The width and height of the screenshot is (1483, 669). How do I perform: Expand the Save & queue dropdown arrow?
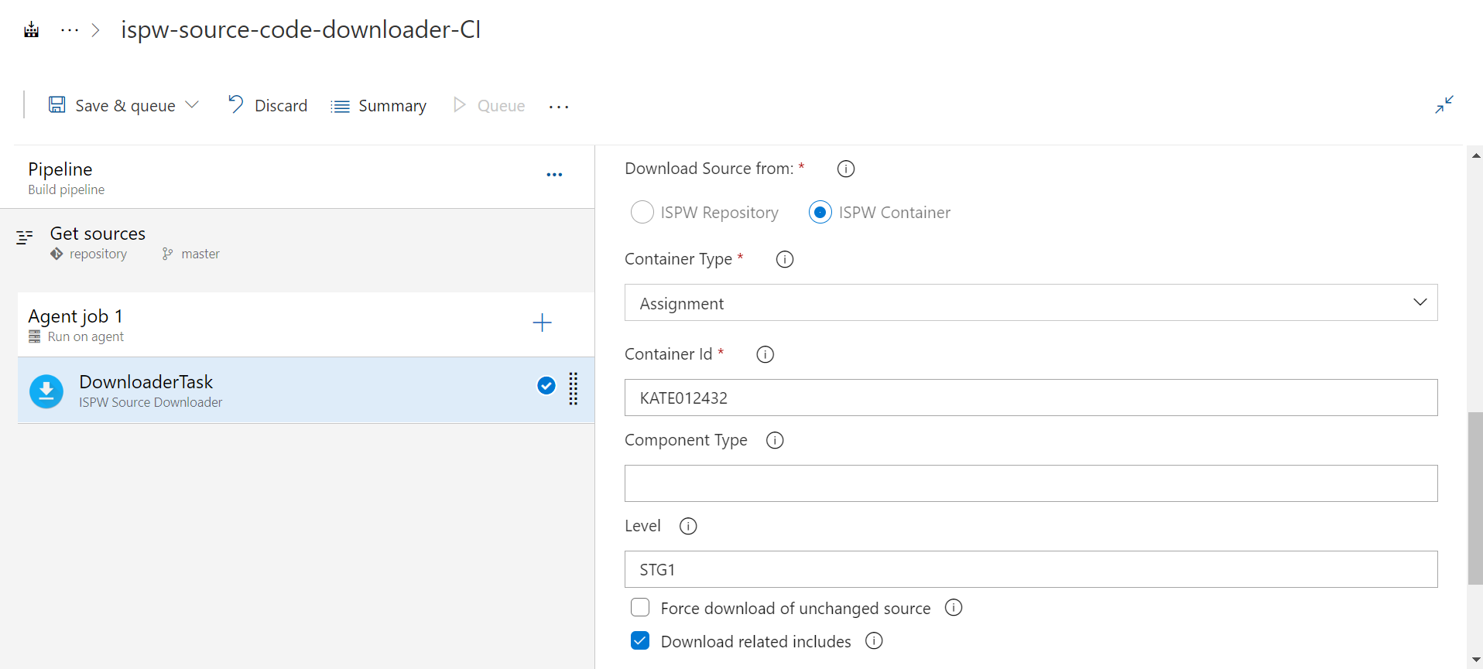[193, 105]
